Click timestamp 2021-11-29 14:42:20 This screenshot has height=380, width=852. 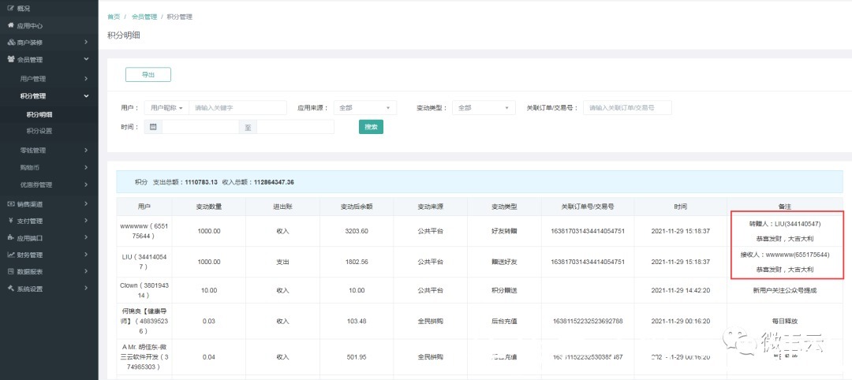680,290
